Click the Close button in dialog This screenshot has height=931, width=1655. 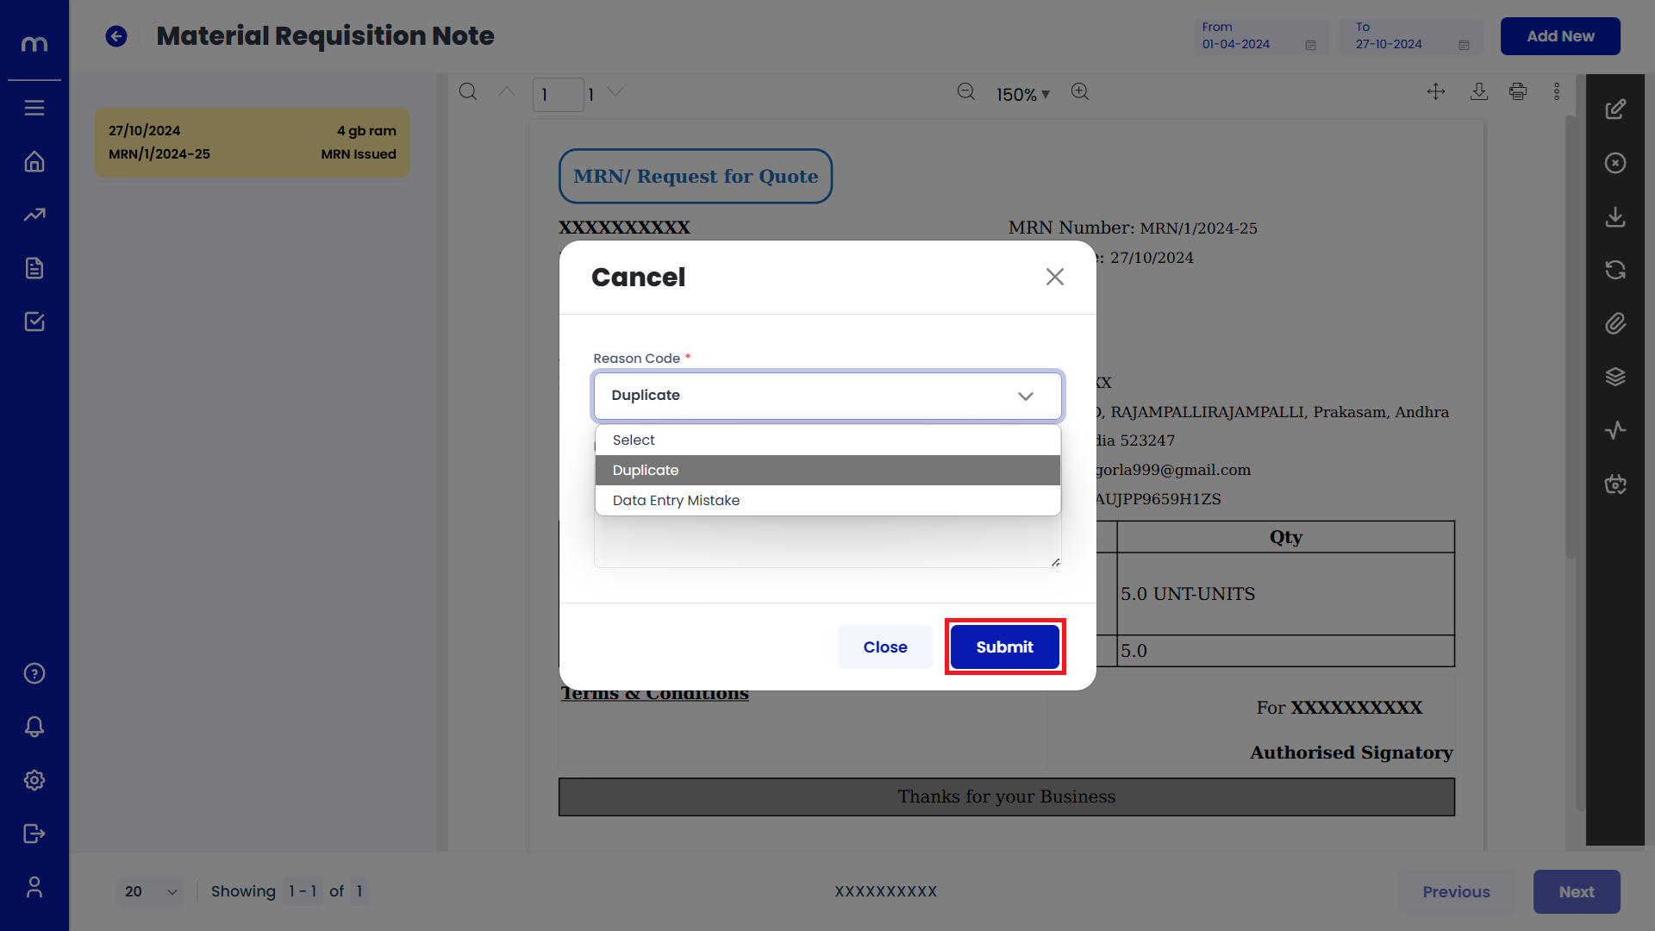(x=885, y=647)
